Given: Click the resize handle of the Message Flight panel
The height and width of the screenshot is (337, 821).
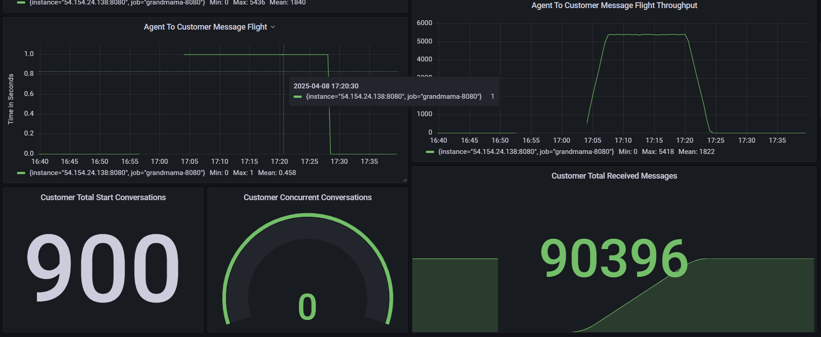Looking at the screenshot, I should tap(404, 180).
